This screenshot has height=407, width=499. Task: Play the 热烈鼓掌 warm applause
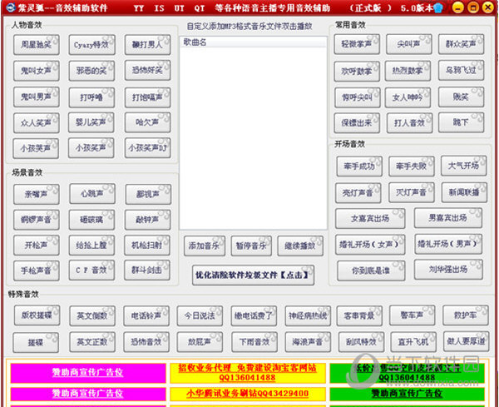(x=408, y=71)
